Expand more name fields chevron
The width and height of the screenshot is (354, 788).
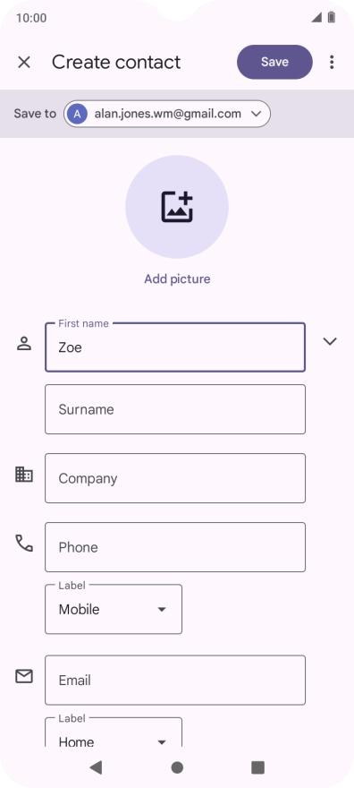click(330, 342)
